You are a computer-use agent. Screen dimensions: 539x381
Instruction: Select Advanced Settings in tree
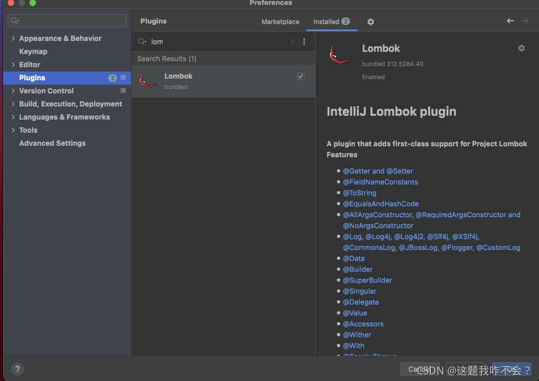pyautogui.click(x=52, y=143)
